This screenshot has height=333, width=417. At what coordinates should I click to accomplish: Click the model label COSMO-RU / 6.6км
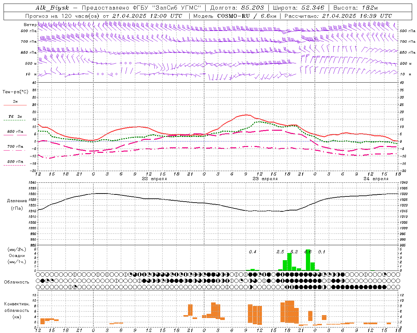pyautogui.click(x=235, y=16)
